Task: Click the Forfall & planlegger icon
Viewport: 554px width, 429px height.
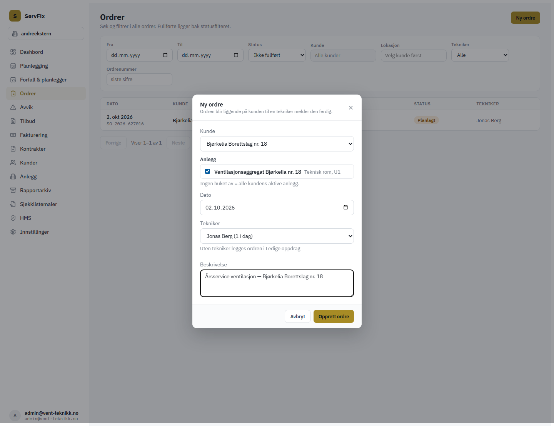Action: click(13, 80)
